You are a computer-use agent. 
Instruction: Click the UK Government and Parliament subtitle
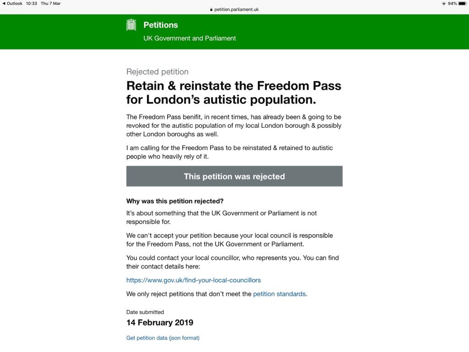[190, 38]
